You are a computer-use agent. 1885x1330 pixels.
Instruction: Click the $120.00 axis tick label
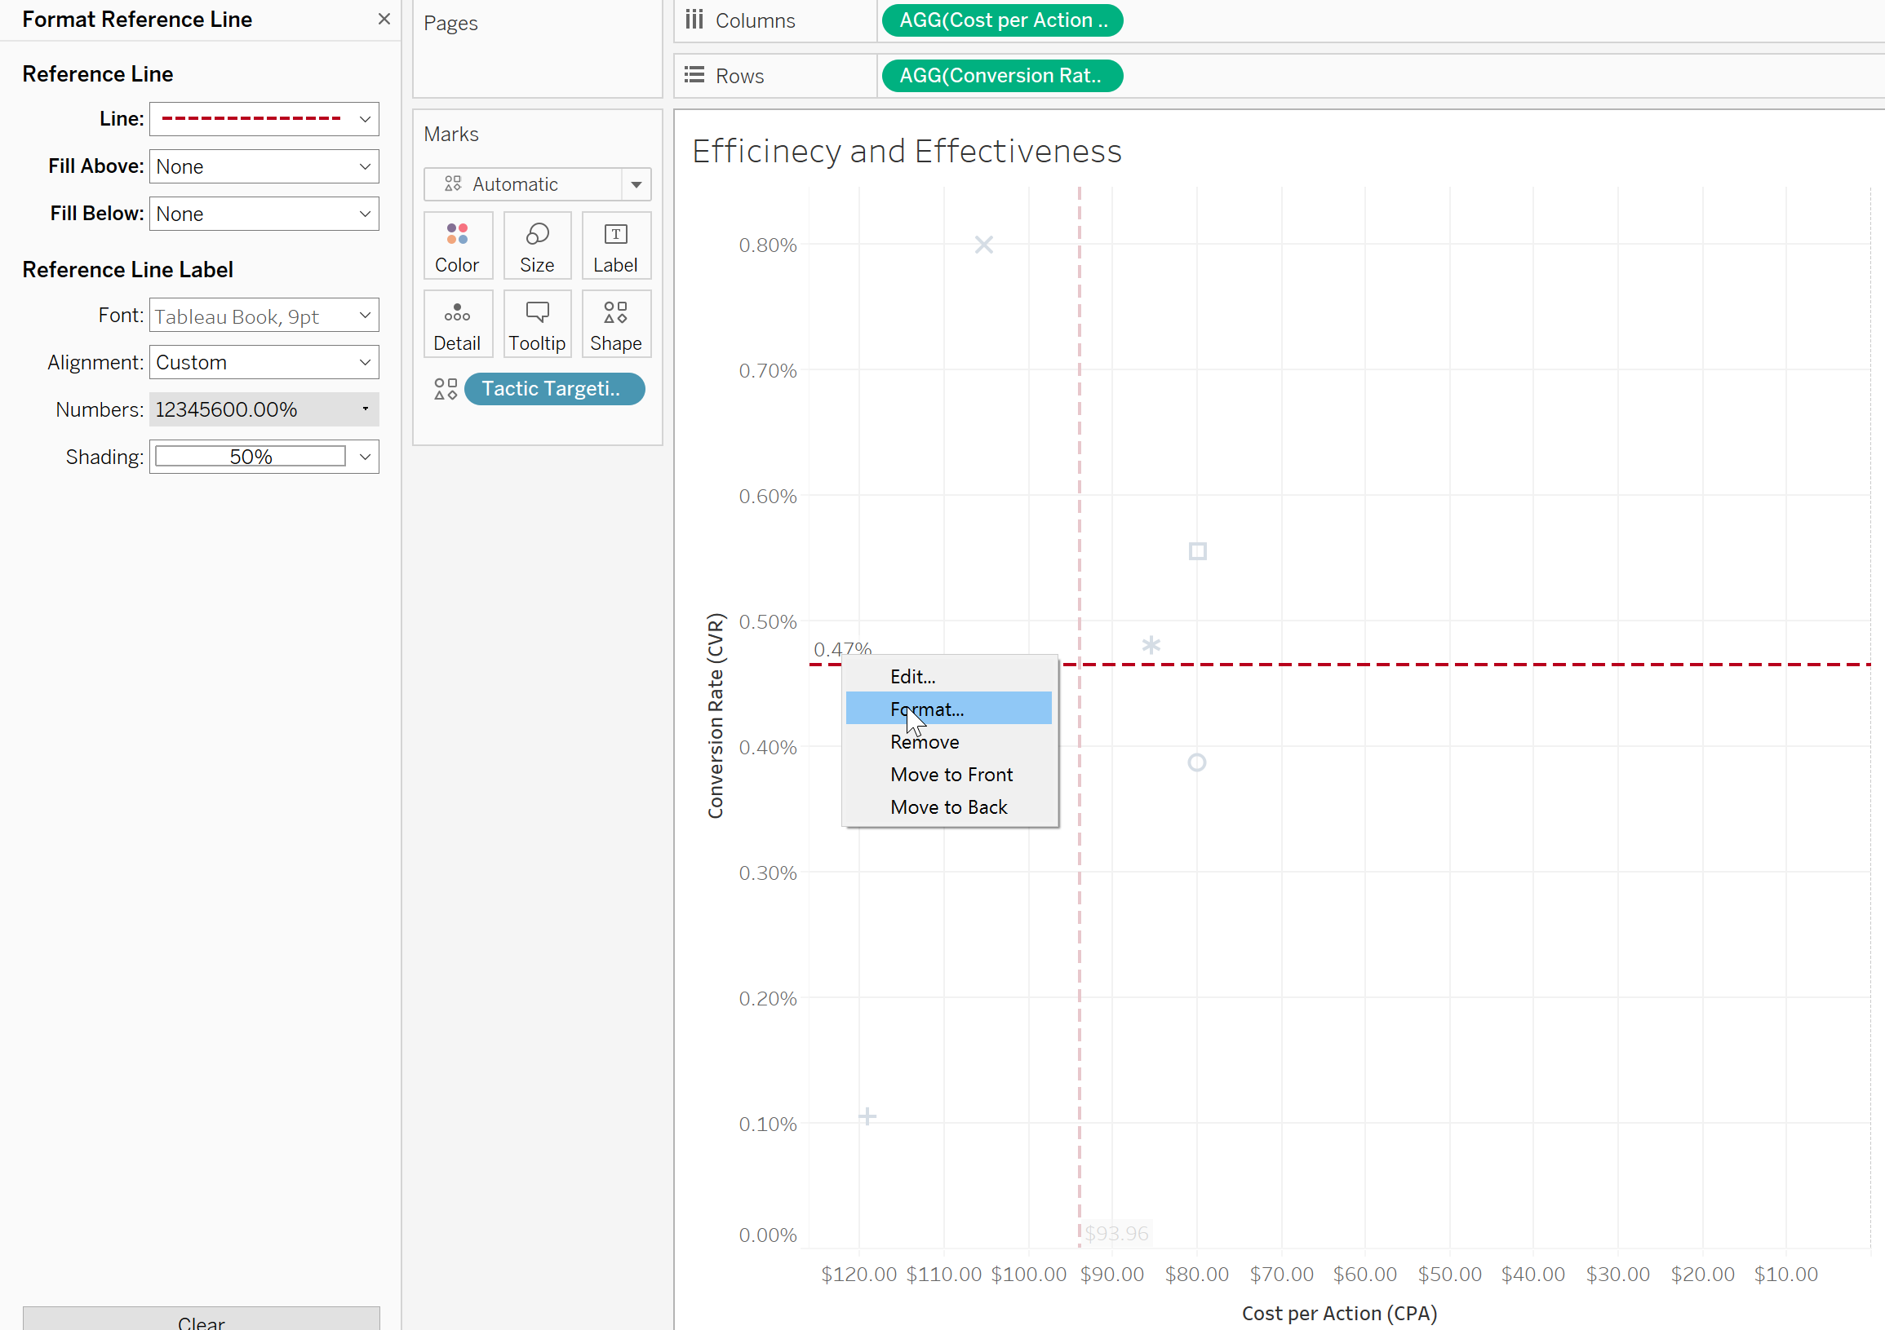pyautogui.click(x=858, y=1275)
